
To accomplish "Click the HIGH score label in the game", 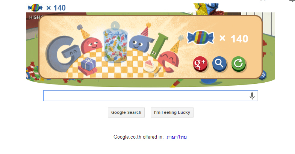I will click(34, 17).
